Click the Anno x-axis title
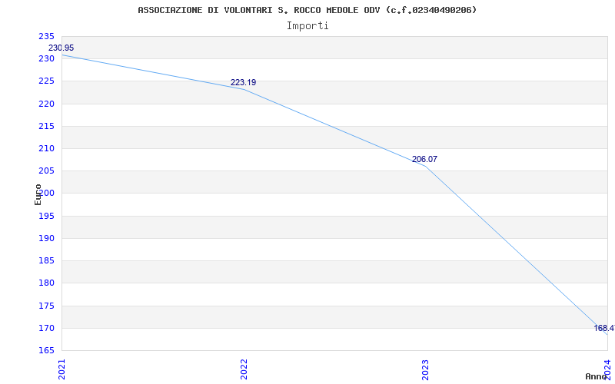The image size is (615, 384). point(596,376)
